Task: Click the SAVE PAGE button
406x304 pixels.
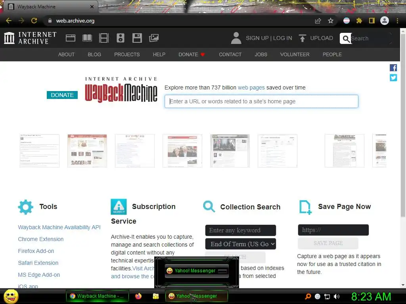Action: coord(328,243)
